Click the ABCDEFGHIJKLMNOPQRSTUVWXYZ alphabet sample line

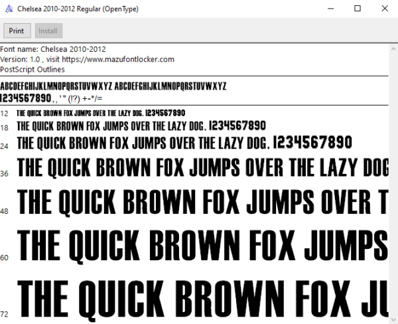[113, 86]
